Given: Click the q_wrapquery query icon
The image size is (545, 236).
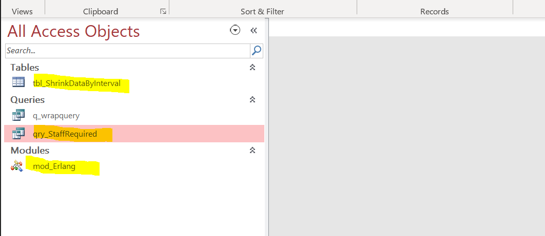Looking at the screenshot, I should click(18, 115).
